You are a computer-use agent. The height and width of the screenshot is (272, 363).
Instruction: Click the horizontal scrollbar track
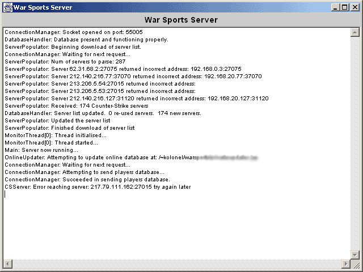pos(177,263)
